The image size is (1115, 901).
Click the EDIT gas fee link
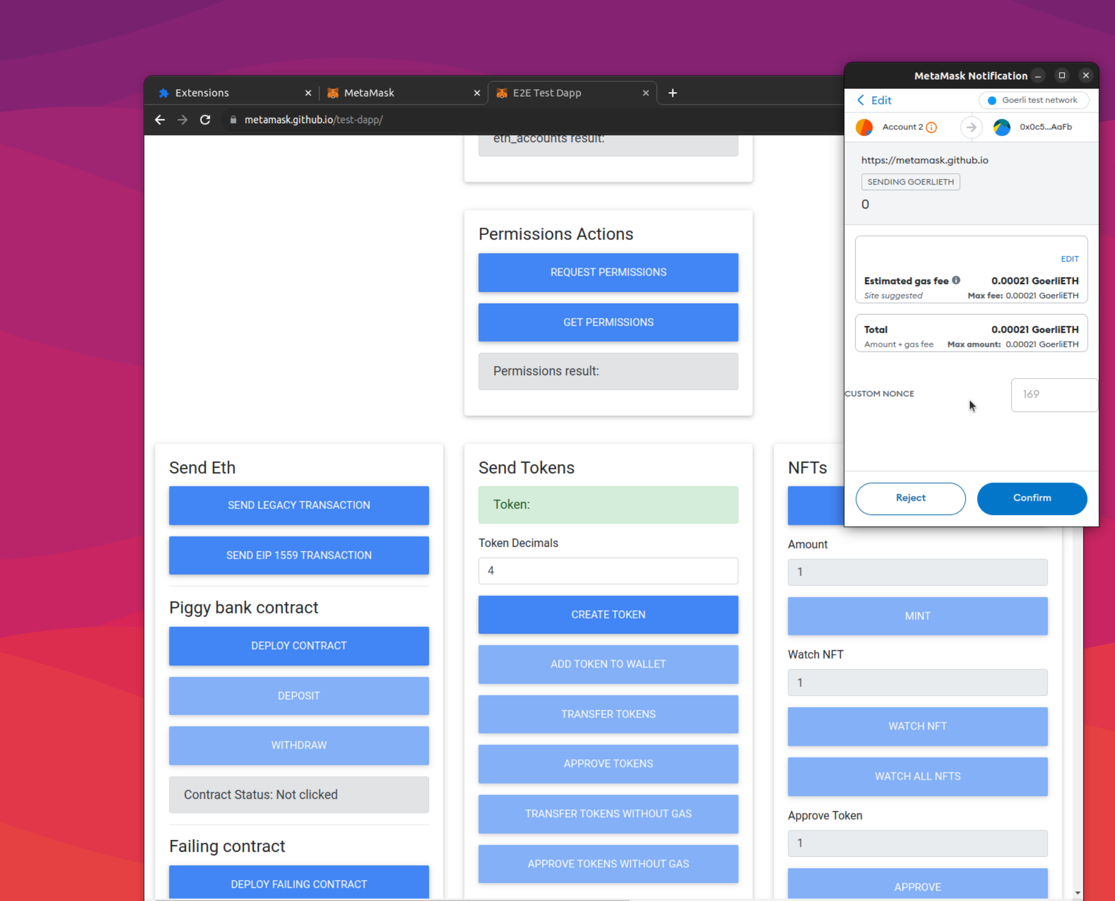(1069, 259)
